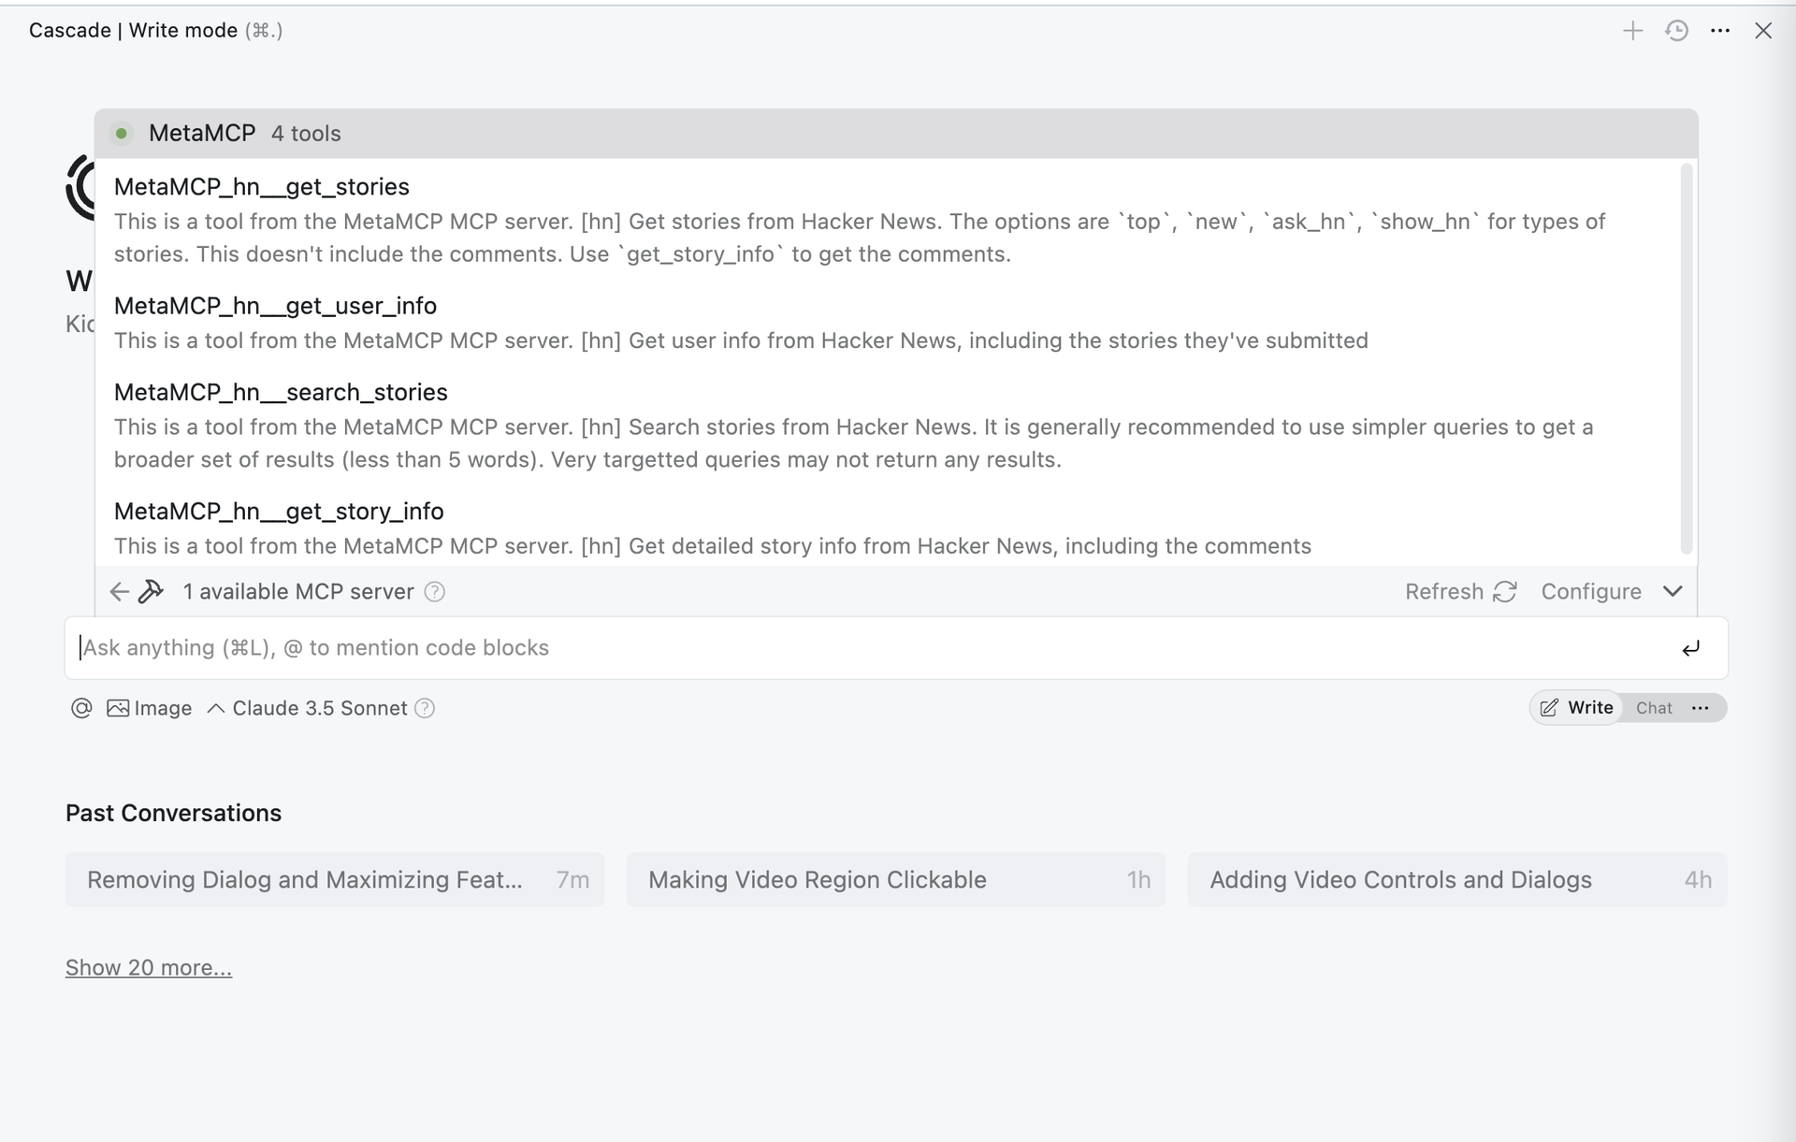Screen dimensions: 1796x1142
Task: Select the MetaMCP_hn__get_user_info tool
Action: pos(275,306)
